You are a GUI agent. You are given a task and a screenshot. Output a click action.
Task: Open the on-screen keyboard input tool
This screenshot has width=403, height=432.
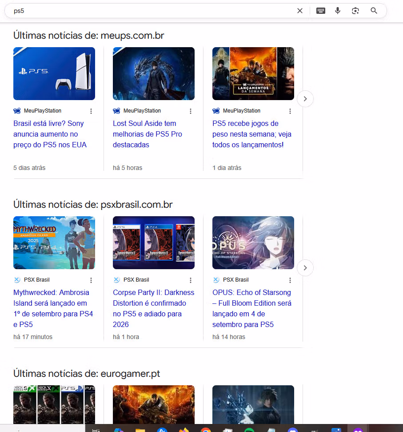click(x=320, y=11)
